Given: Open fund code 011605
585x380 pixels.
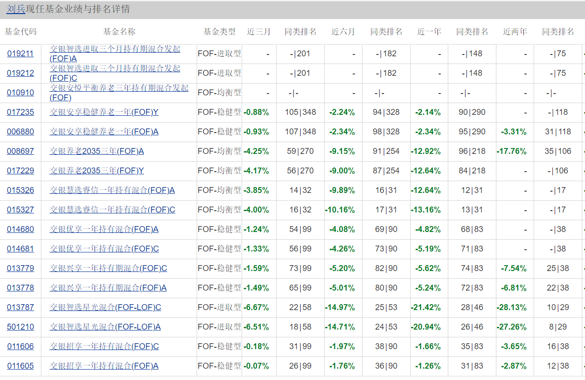Looking at the screenshot, I should [20, 366].
